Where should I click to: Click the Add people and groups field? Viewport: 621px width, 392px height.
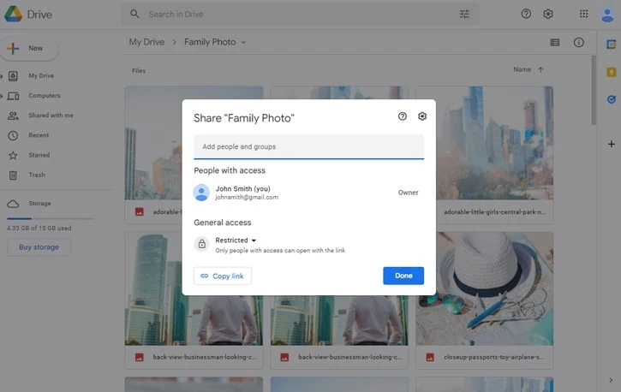(308, 146)
